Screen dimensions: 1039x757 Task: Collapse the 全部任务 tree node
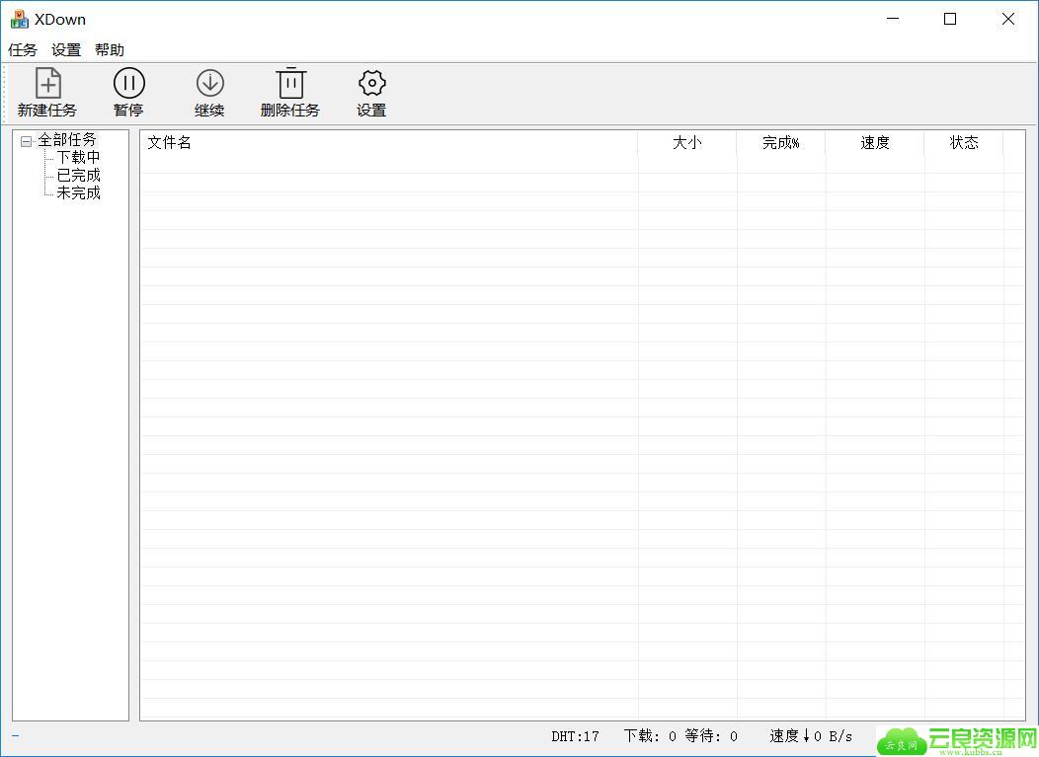pos(26,141)
